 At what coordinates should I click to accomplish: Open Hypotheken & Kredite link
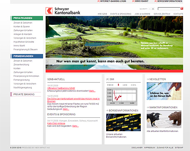click(x=24, y=42)
